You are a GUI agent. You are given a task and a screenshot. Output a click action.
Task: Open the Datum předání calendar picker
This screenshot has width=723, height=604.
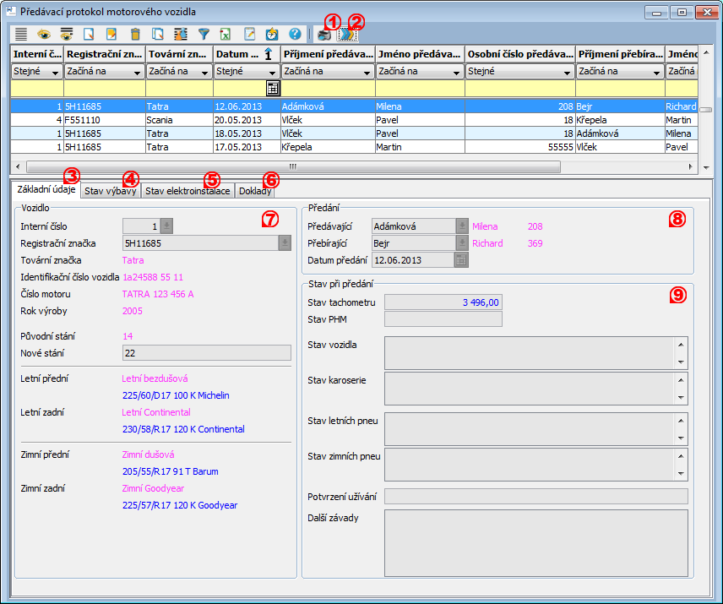(462, 260)
